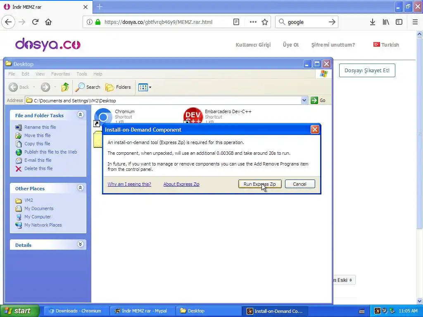Screen dimensions: 423x317
Task: Click Run Express Zip button
Action: (x=260, y=184)
